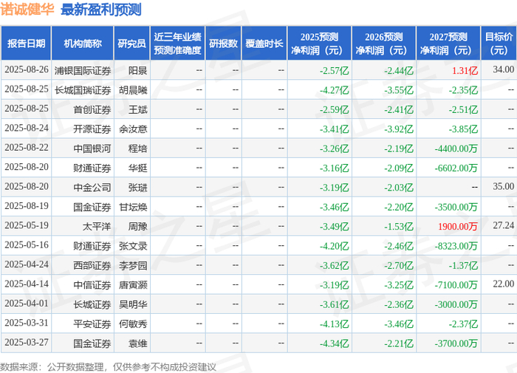Select the 2027预测净利润 column header
Viewport: 517px width, 373px height.
pyautogui.click(x=448, y=43)
